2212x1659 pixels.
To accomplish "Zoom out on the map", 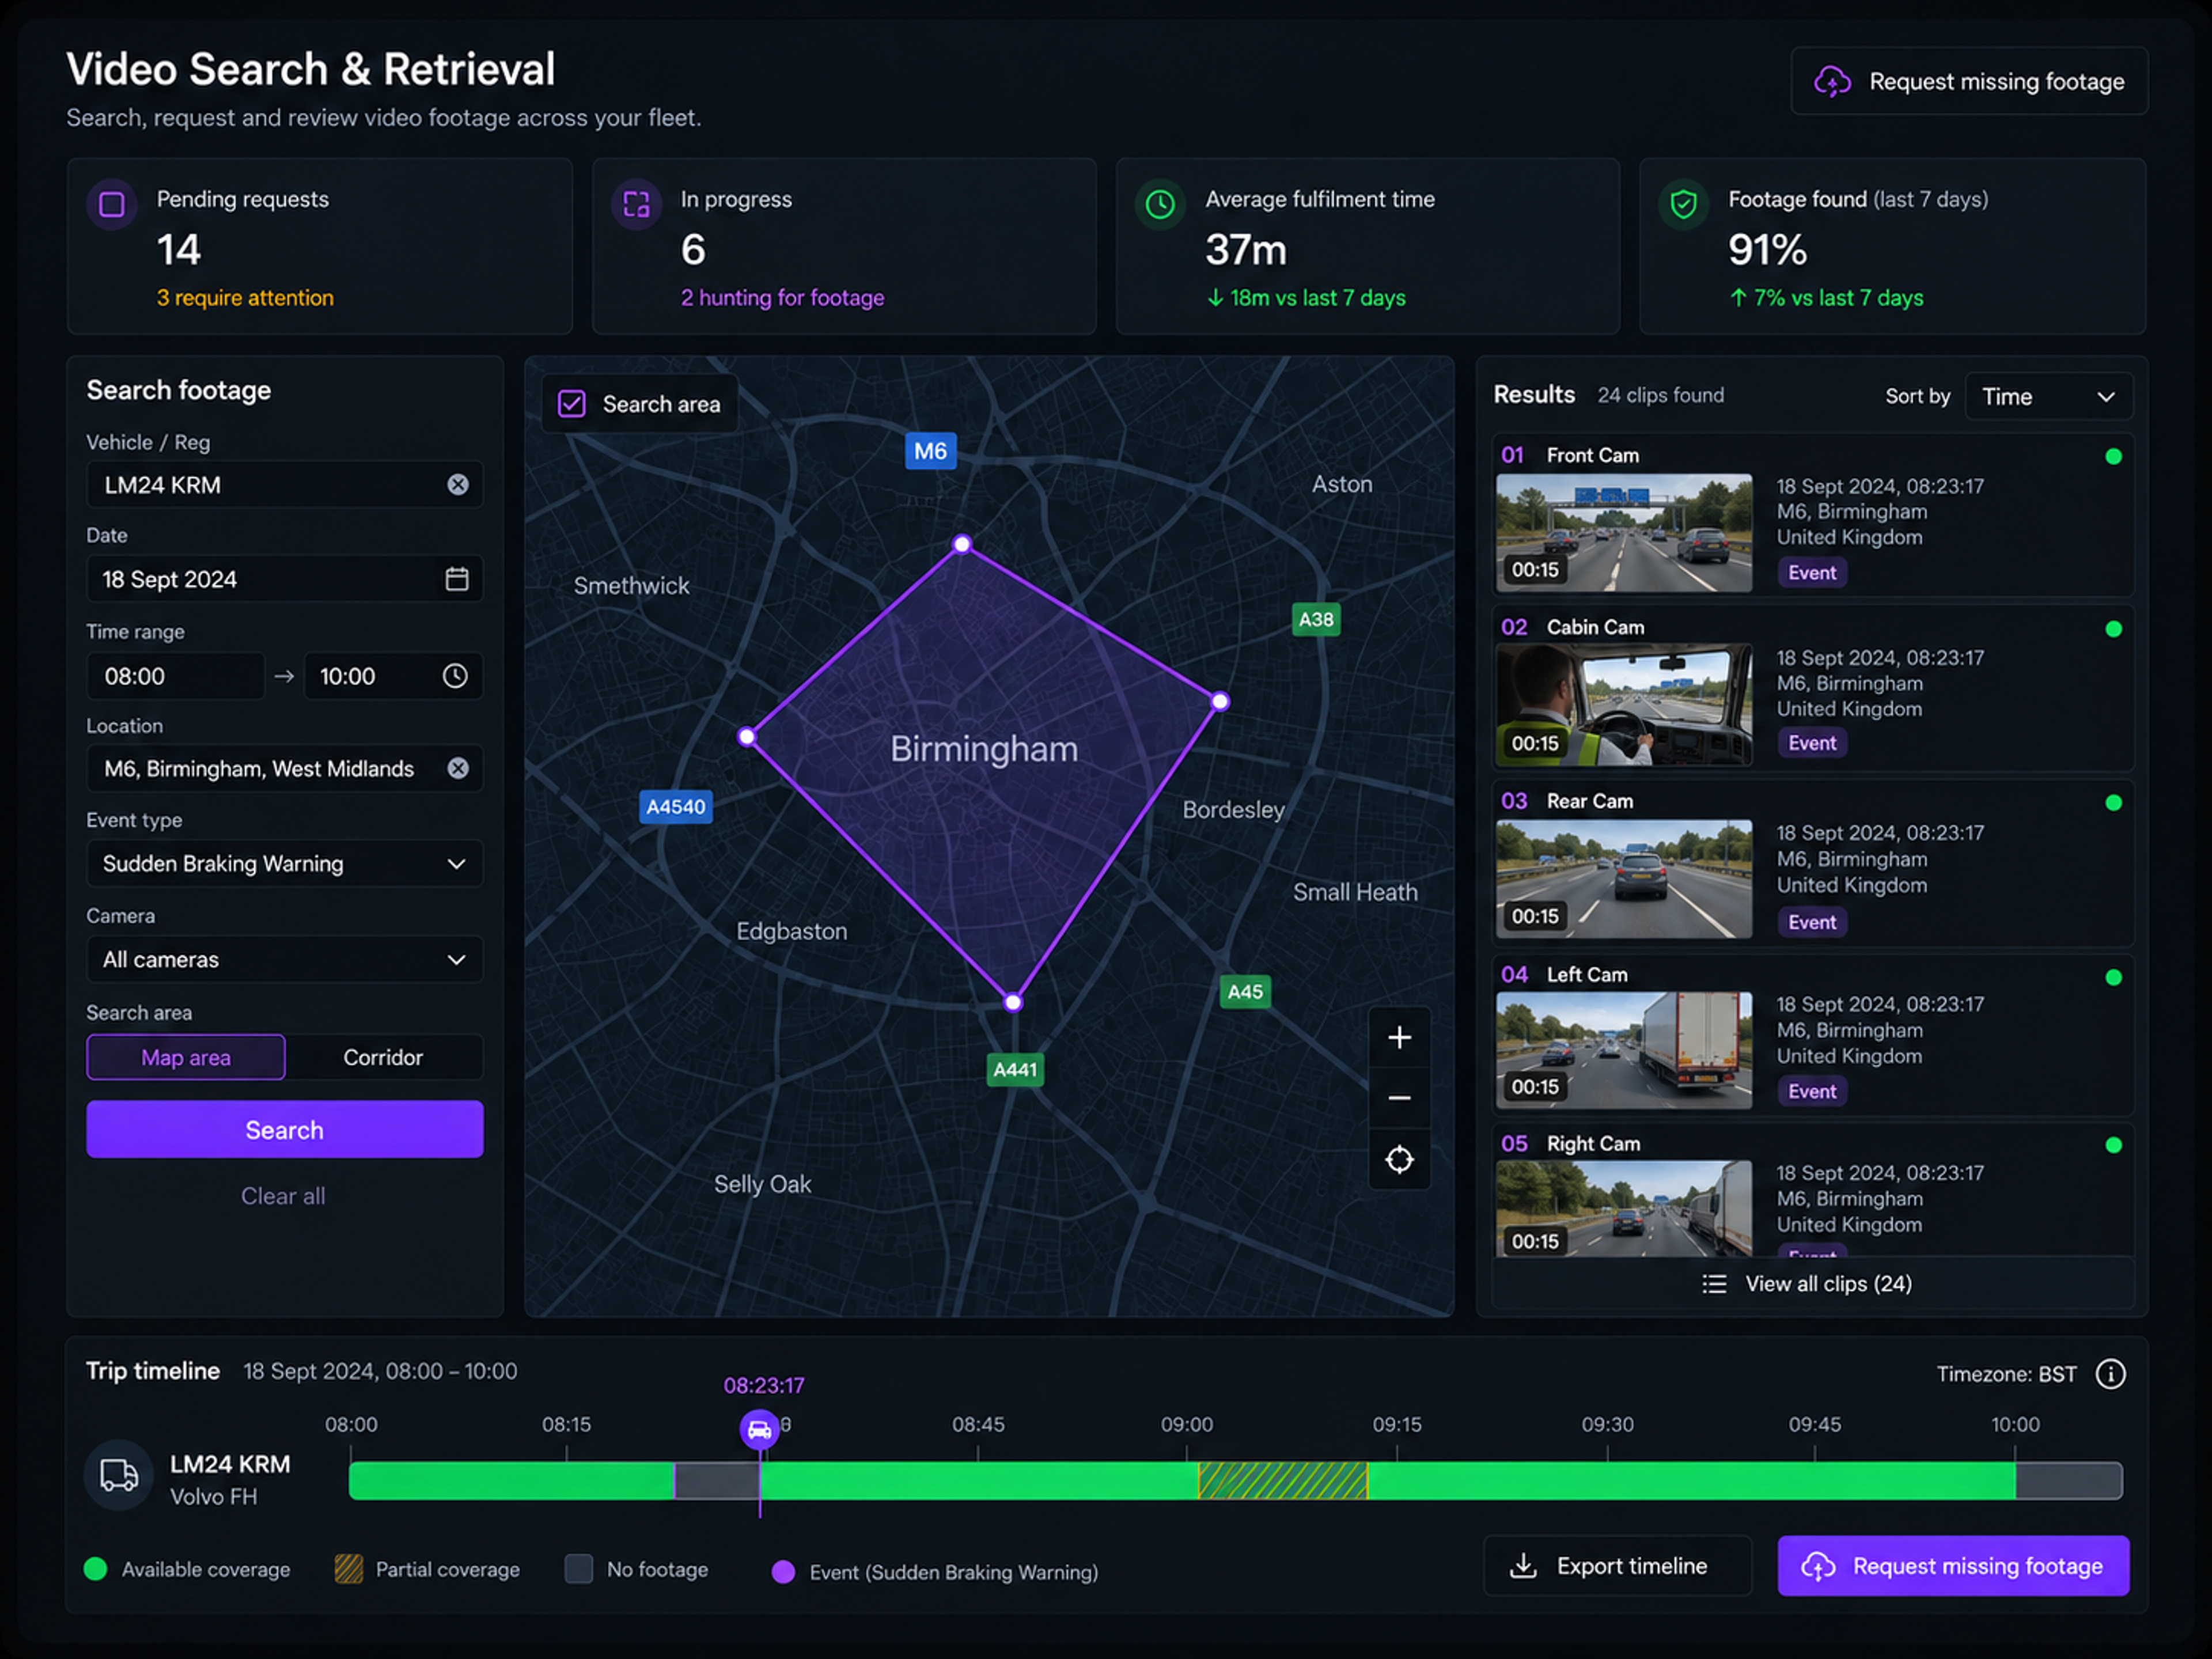I will click(1399, 1098).
